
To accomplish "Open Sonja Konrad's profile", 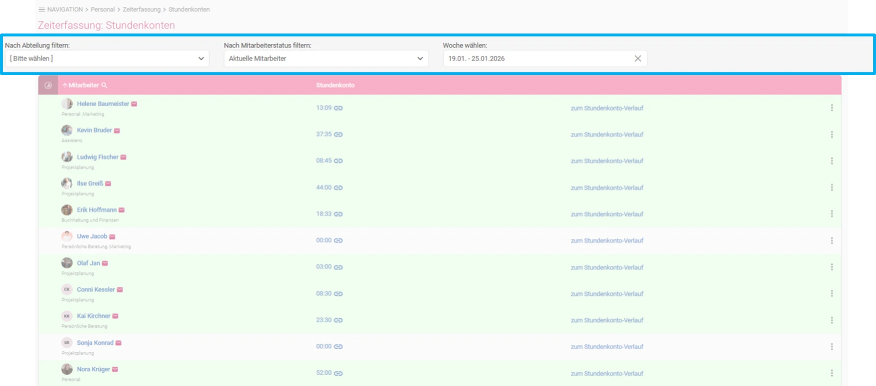I will coord(95,343).
